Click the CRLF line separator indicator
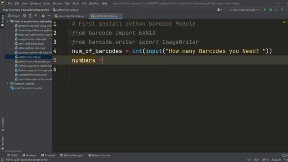 [256, 160]
